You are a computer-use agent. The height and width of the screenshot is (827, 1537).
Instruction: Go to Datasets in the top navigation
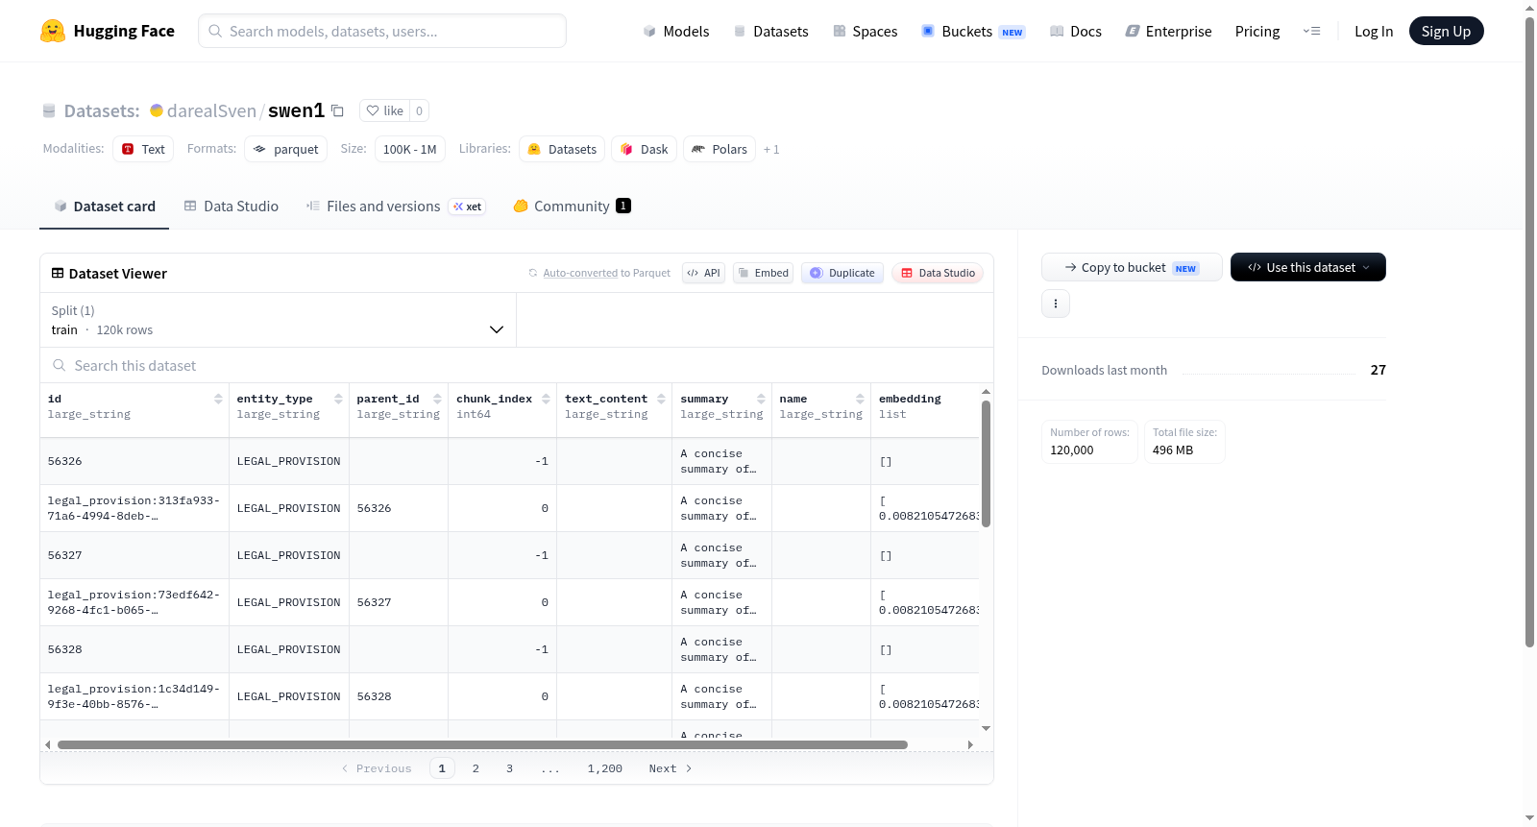click(x=771, y=32)
